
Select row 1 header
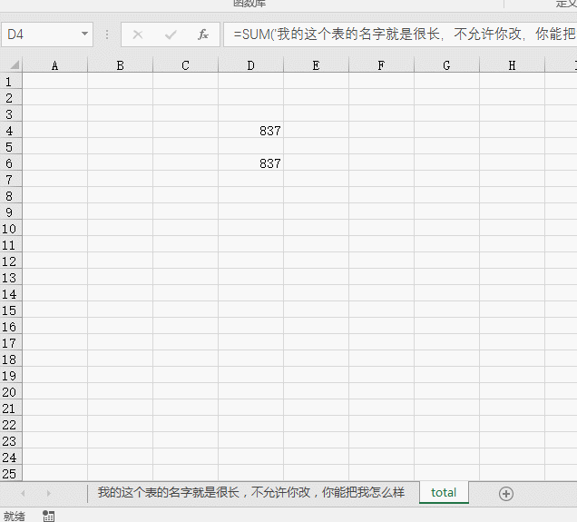click(11, 82)
